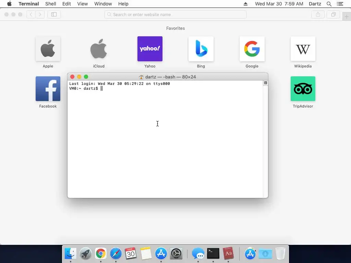Toggle Safari sidebar button

tap(54, 14)
